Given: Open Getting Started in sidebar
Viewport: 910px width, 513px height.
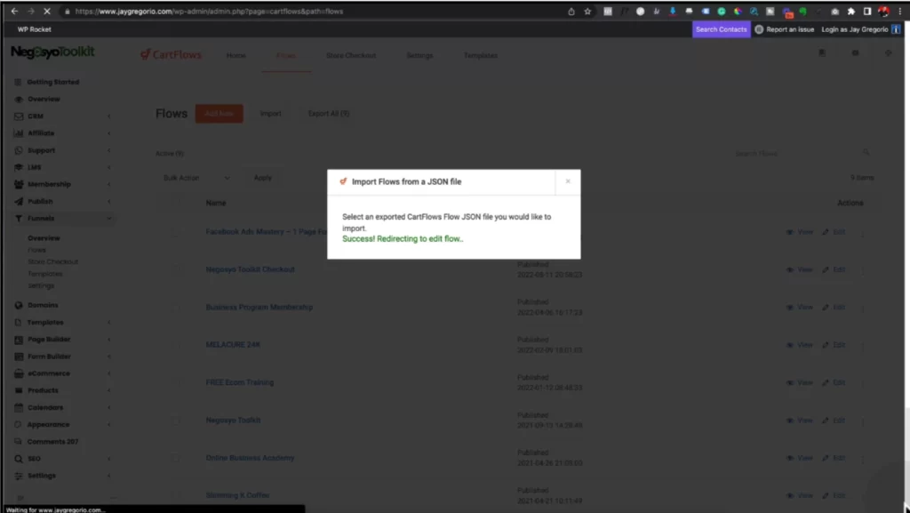Looking at the screenshot, I should click(52, 82).
